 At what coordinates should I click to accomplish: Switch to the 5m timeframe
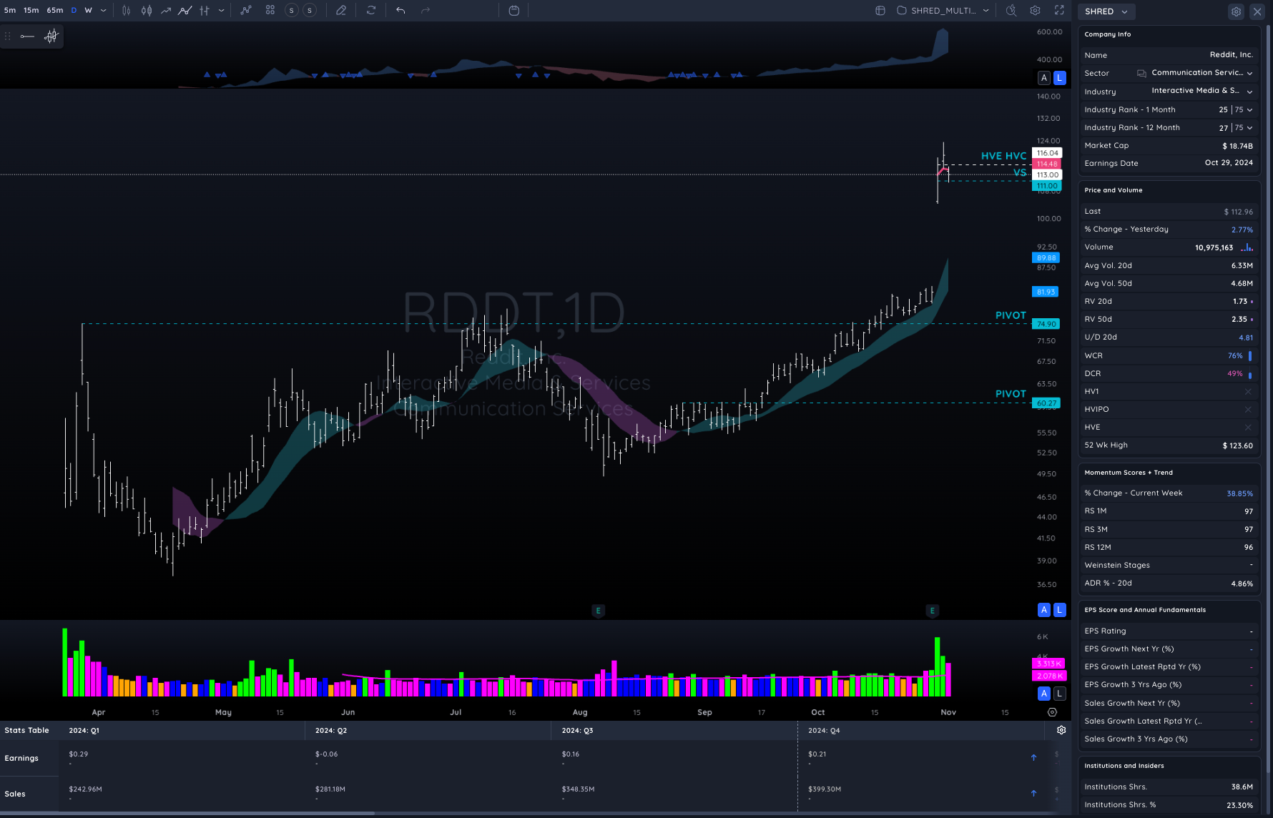(10, 11)
